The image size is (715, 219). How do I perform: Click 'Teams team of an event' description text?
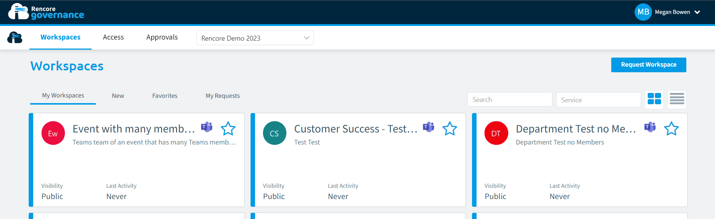[x=154, y=142]
